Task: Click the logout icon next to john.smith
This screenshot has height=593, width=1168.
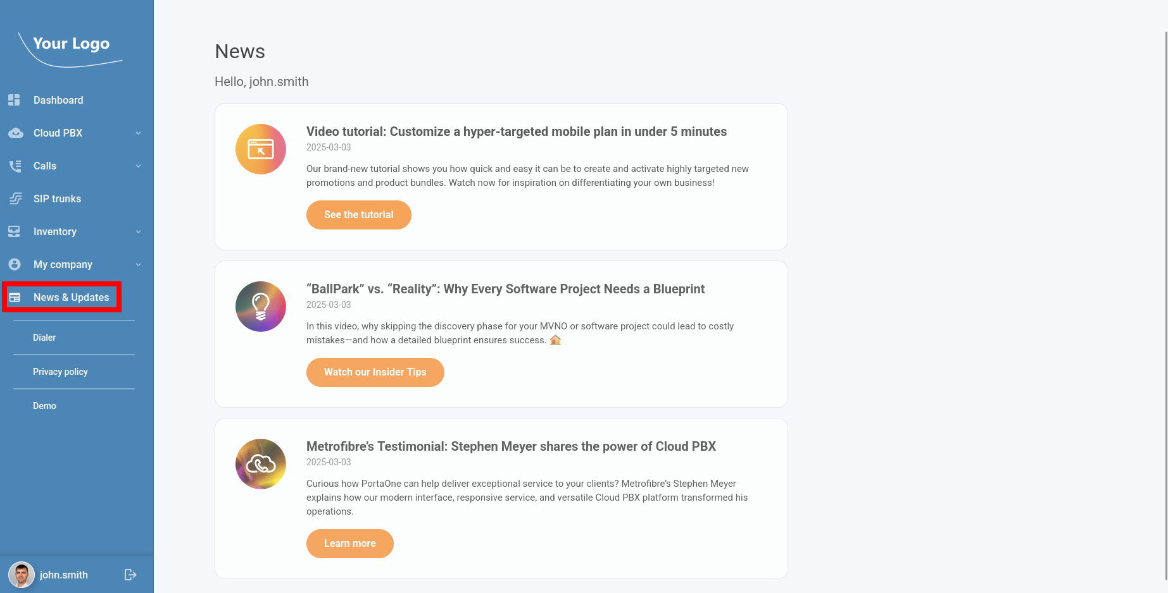Action: point(130,575)
